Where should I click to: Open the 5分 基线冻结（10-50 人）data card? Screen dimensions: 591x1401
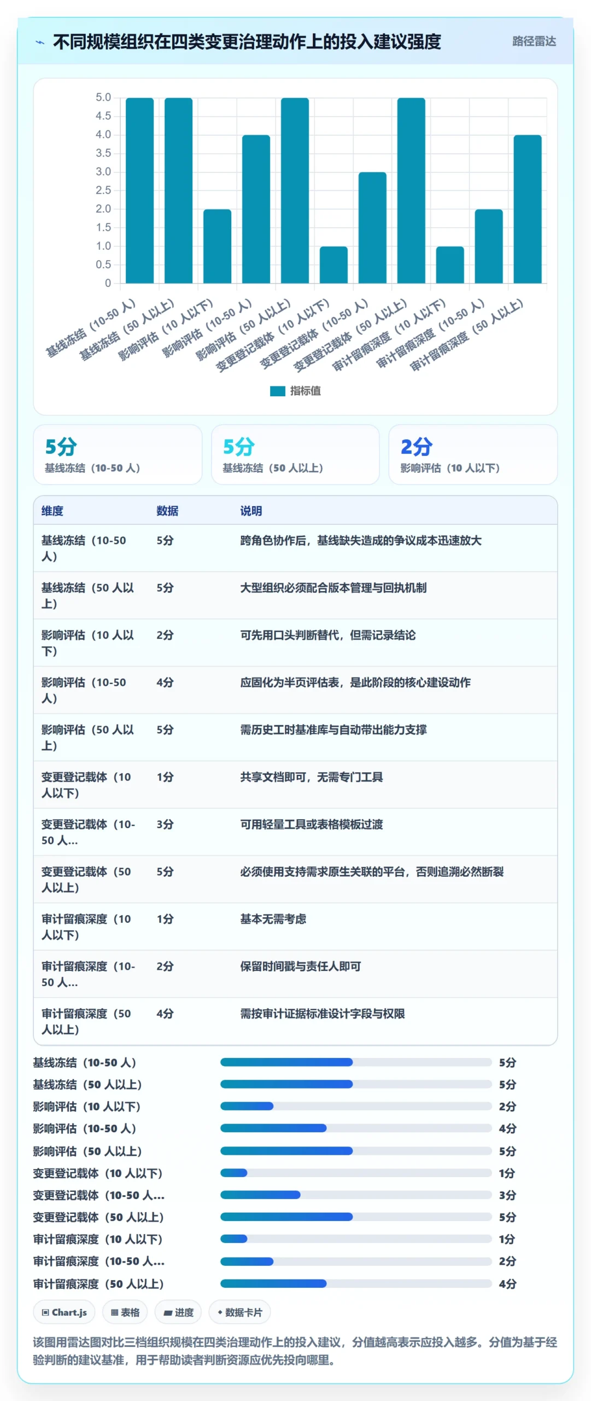pos(118,455)
